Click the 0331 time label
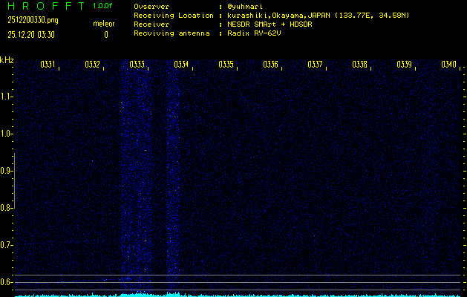The width and height of the screenshot is (467, 297). [x=48, y=65]
